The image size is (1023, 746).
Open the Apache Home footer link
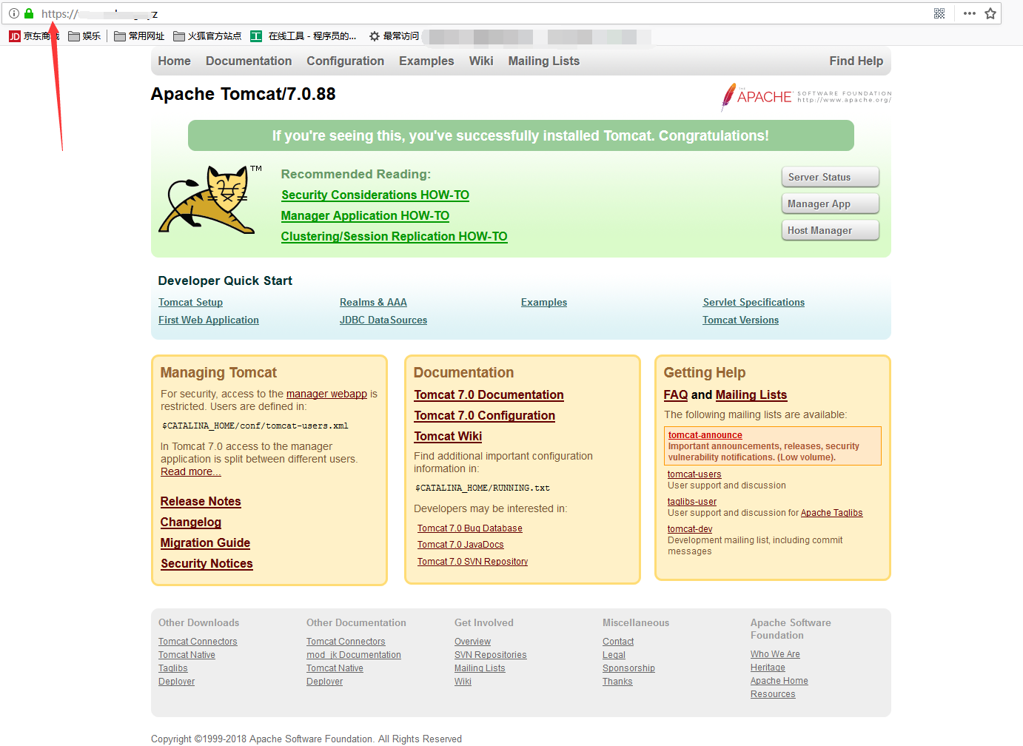click(779, 681)
